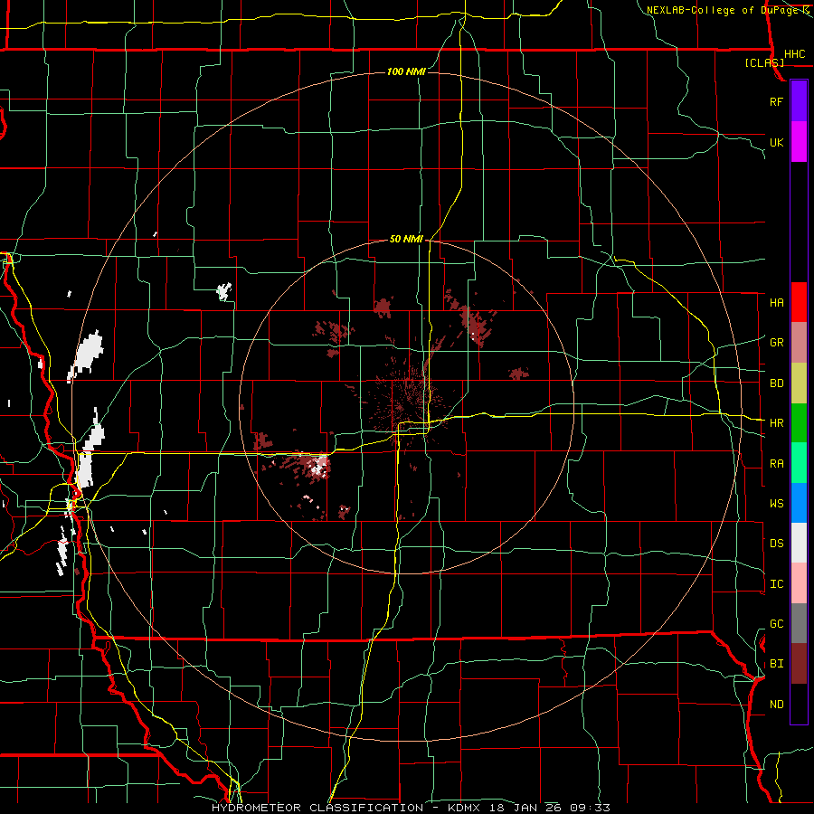
Task: Click the 09:33 time stamp
Action: click(x=591, y=808)
